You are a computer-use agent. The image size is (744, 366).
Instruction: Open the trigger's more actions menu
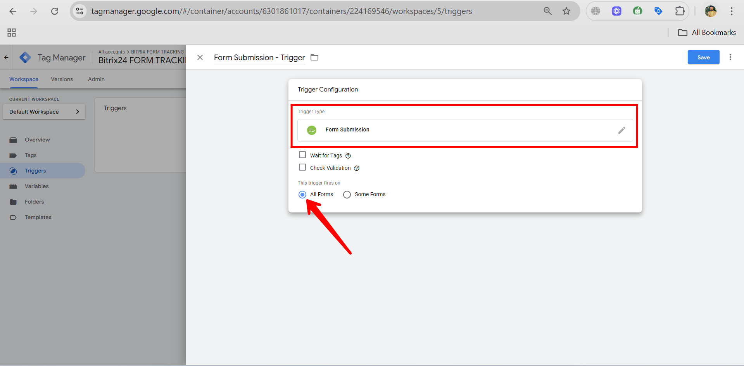pos(730,57)
